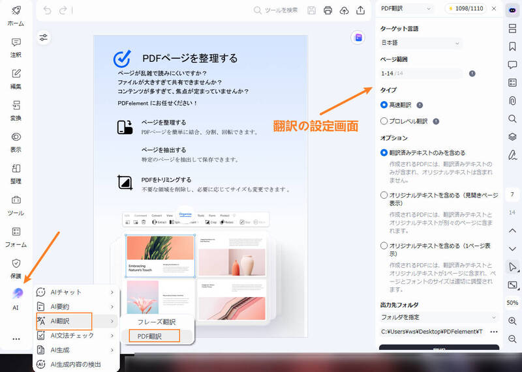522x372 pixels.
Task: Close the PDF翻訳 side panel
Action: [x=494, y=8]
